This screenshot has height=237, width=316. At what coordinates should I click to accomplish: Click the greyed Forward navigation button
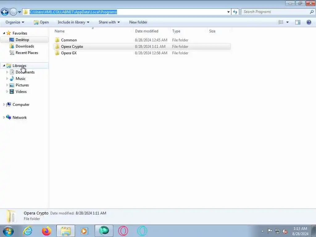[13, 12]
